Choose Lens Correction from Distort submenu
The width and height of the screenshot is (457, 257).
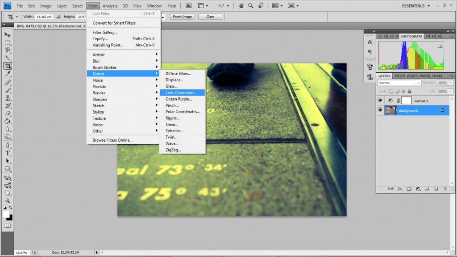[x=181, y=93]
